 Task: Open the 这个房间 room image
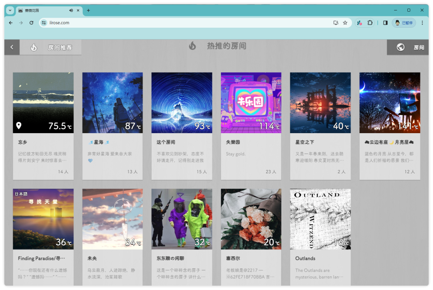point(182,103)
